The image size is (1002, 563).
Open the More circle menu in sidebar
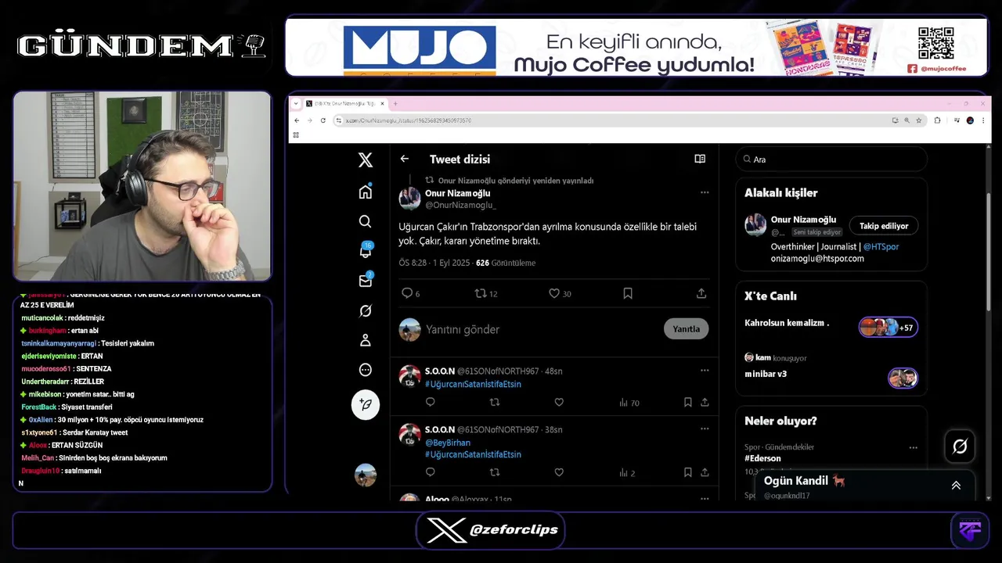[366, 370]
